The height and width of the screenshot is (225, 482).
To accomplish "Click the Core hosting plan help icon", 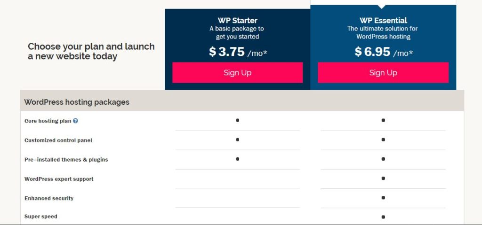I will click(x=75, y=121).
